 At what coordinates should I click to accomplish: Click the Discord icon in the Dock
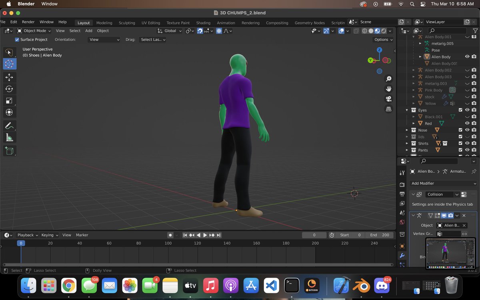click(x=381, y=286)
